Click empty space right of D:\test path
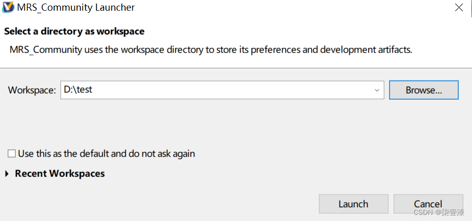Viewport: 472px width, 221px height. [x=229, y=90]
